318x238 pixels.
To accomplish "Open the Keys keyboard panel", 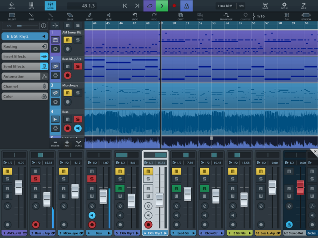I will [31, 5].
